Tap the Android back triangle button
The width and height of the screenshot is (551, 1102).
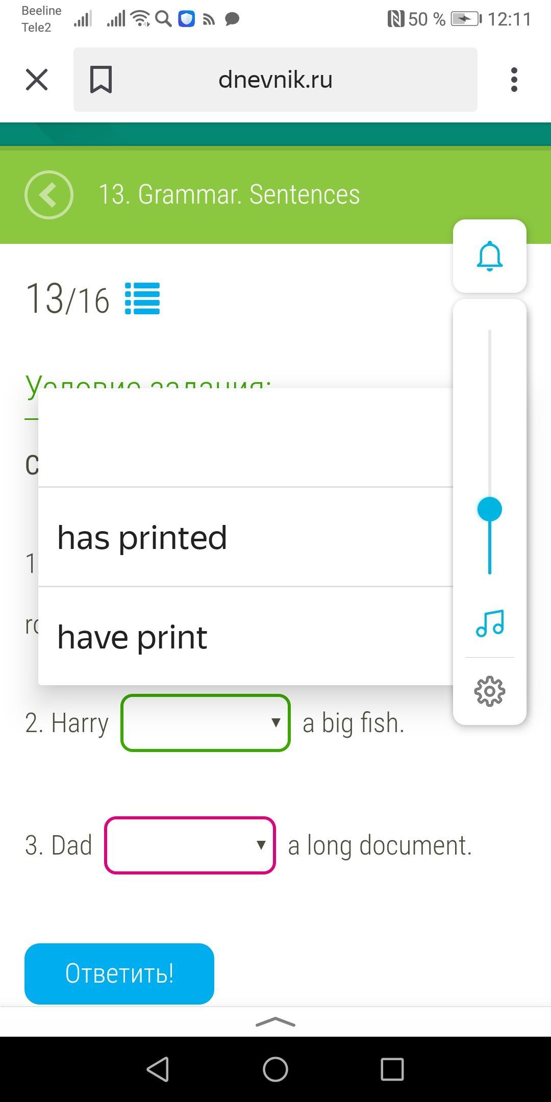coord(158,1069)
